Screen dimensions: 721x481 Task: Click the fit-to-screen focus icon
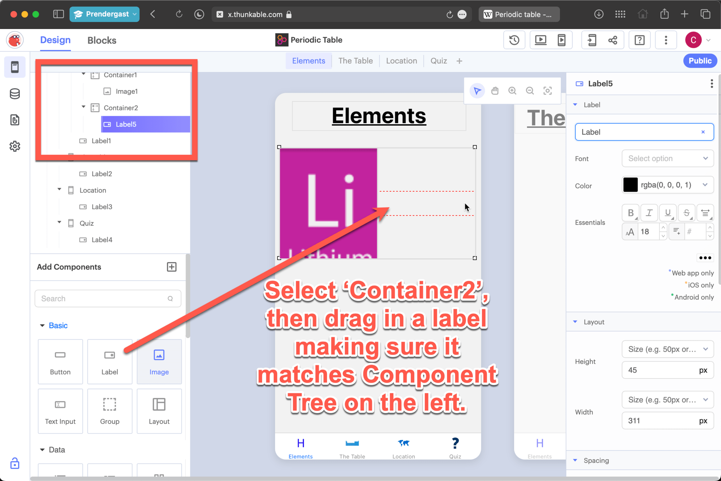548,91
